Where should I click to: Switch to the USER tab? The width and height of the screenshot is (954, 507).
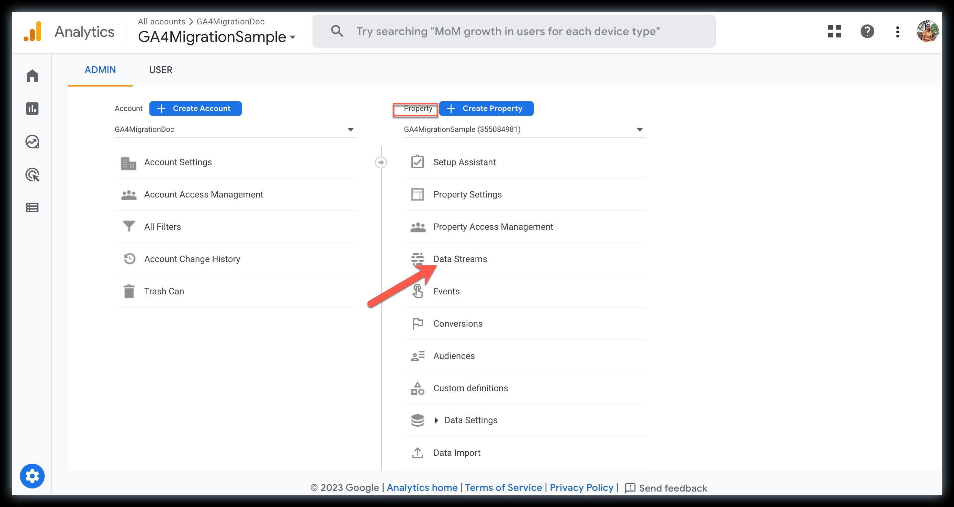pyautogui.click(x=160, y=70)
